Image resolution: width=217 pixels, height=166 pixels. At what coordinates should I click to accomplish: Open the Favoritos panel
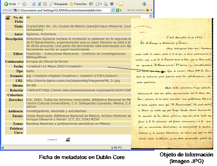(x=78, y=4)
